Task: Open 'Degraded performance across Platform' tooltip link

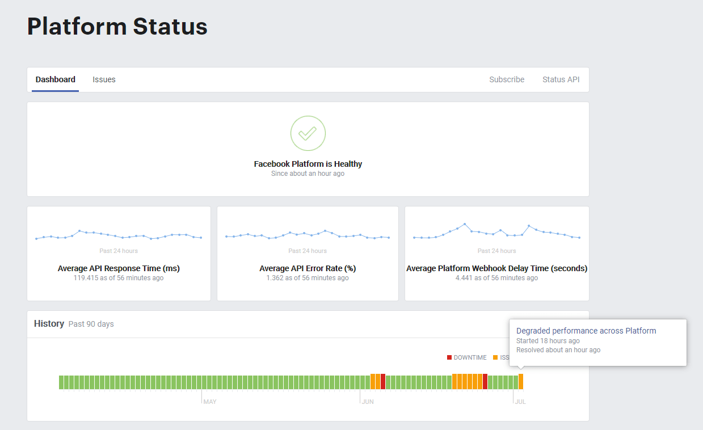Action: (586, 331)
